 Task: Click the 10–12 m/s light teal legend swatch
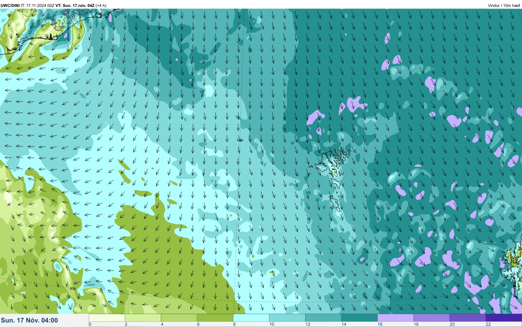(287, 318)
